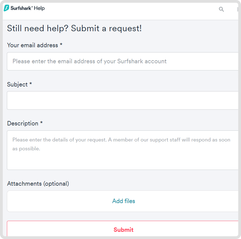
Task: Click the Subject field label
Action: click(x=17, y=85)
